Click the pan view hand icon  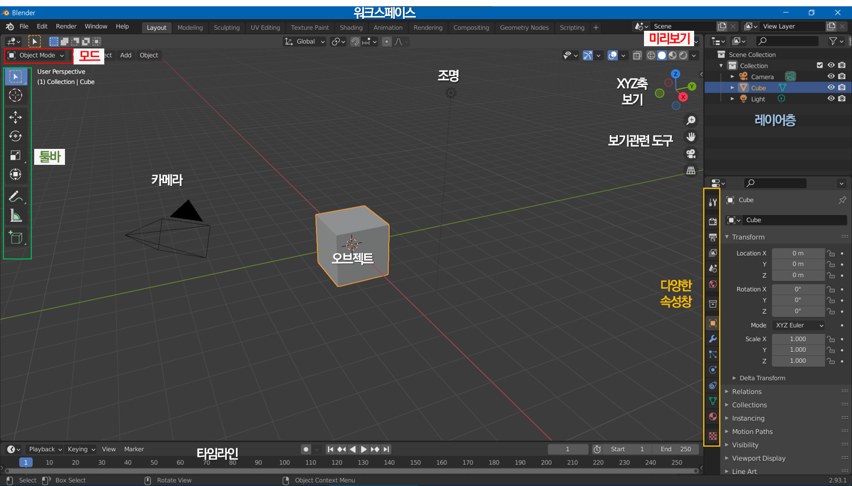(x=691, y=137)
